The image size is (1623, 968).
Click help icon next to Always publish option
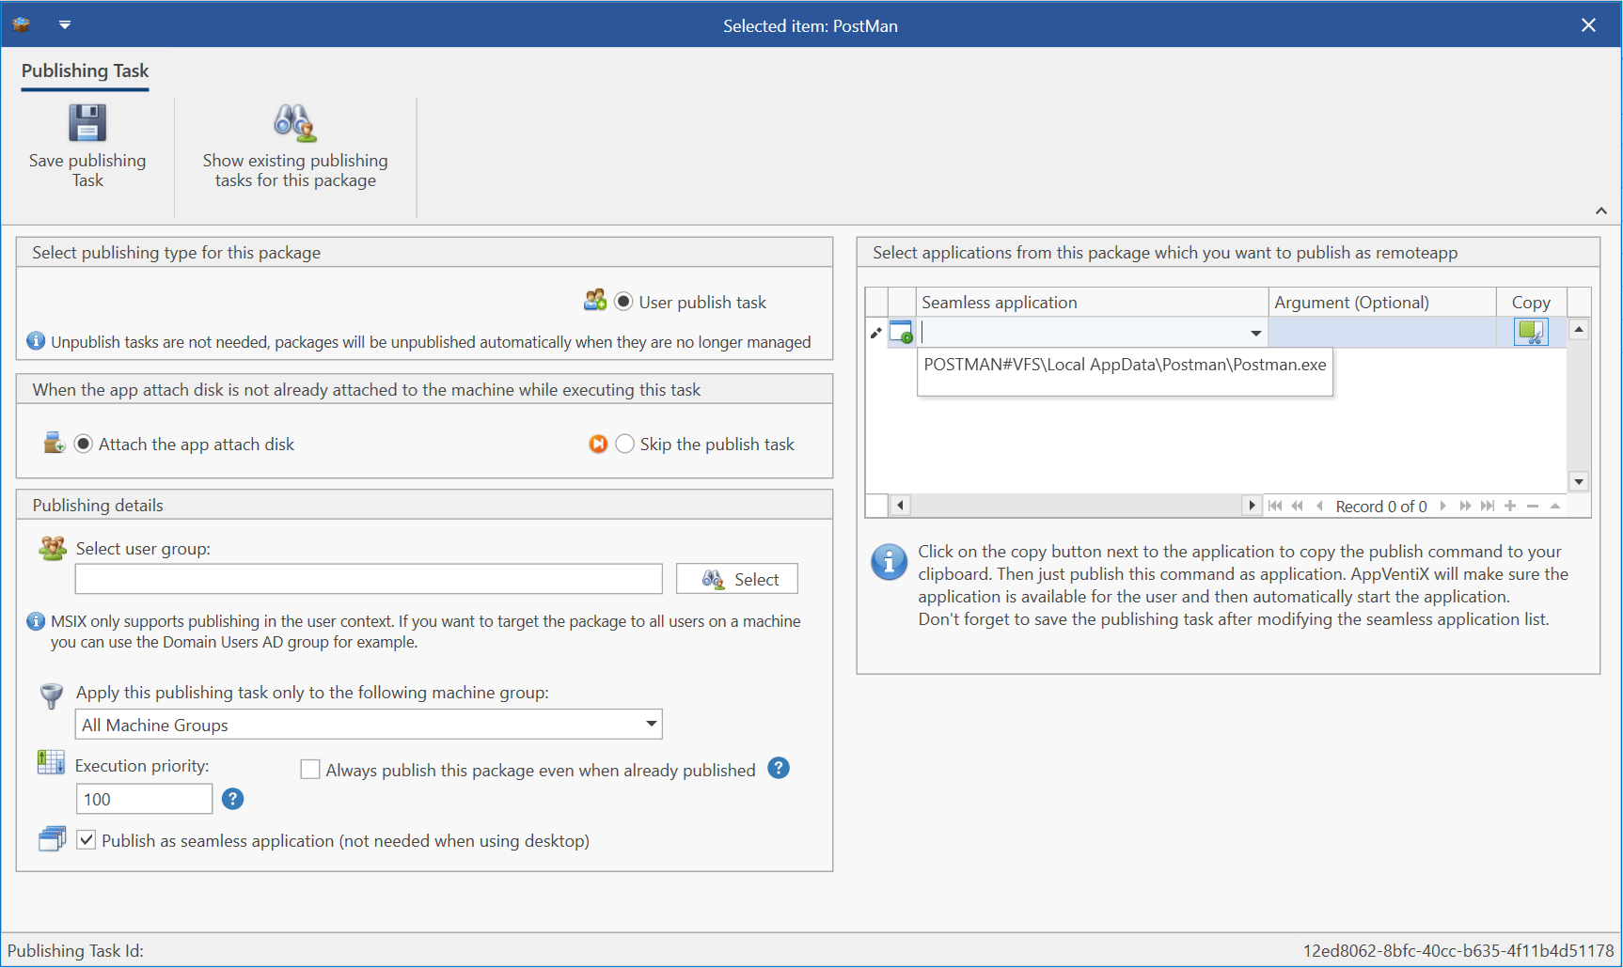[779, 769]
